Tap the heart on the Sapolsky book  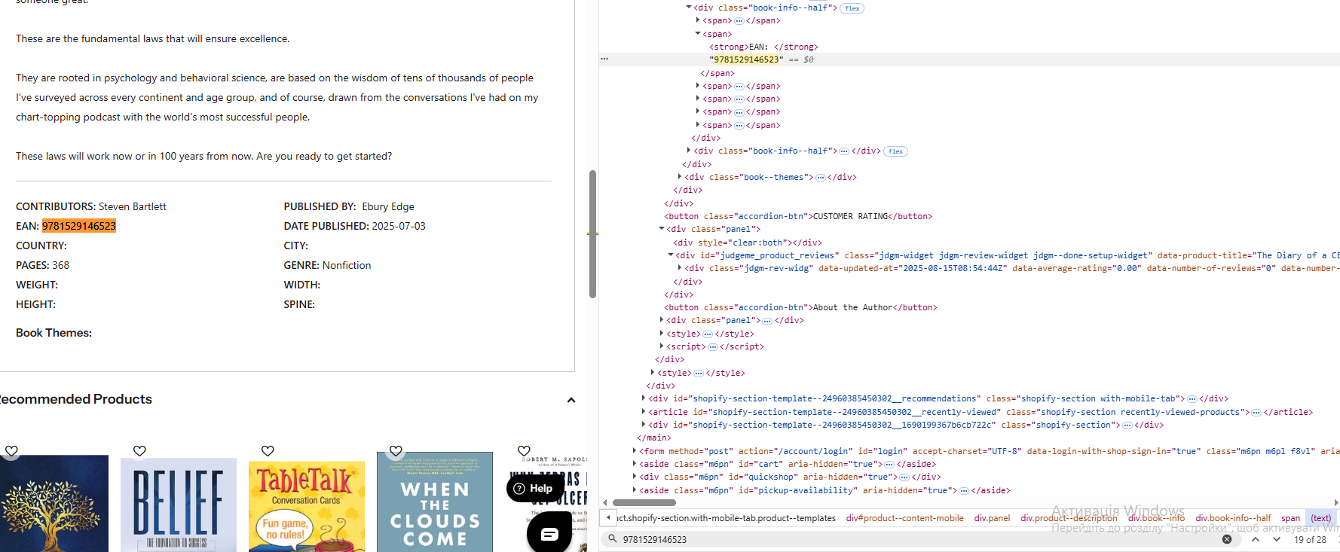coord(524,451)
